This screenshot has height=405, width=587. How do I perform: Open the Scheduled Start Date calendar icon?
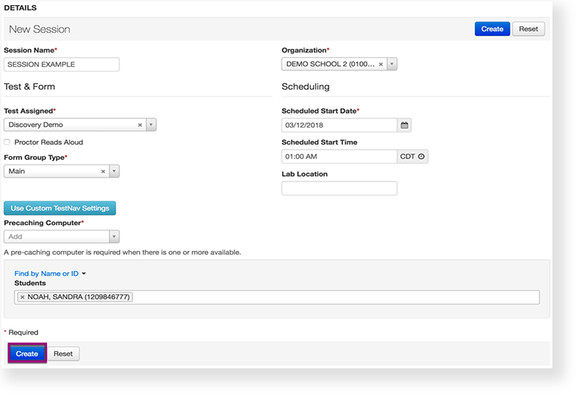pyautogui.click(x=404, y=125)
